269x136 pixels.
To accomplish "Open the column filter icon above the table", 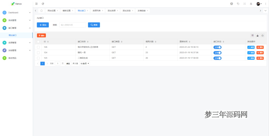I will (252, 35).
